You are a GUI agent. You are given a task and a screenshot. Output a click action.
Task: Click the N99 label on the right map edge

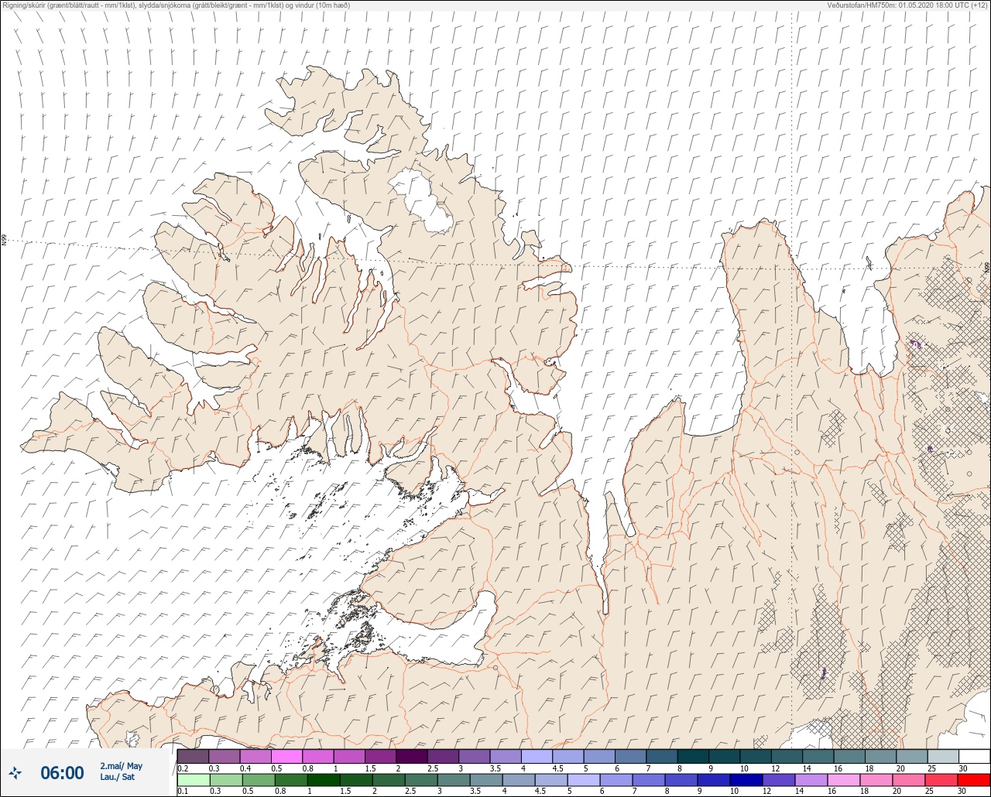click(987, 267)
